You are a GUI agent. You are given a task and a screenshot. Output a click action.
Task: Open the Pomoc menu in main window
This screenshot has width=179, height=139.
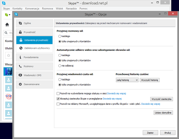[83, 9]
